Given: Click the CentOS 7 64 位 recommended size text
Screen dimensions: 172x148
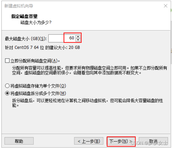Looking at the screenshot, I should (42, 48).
